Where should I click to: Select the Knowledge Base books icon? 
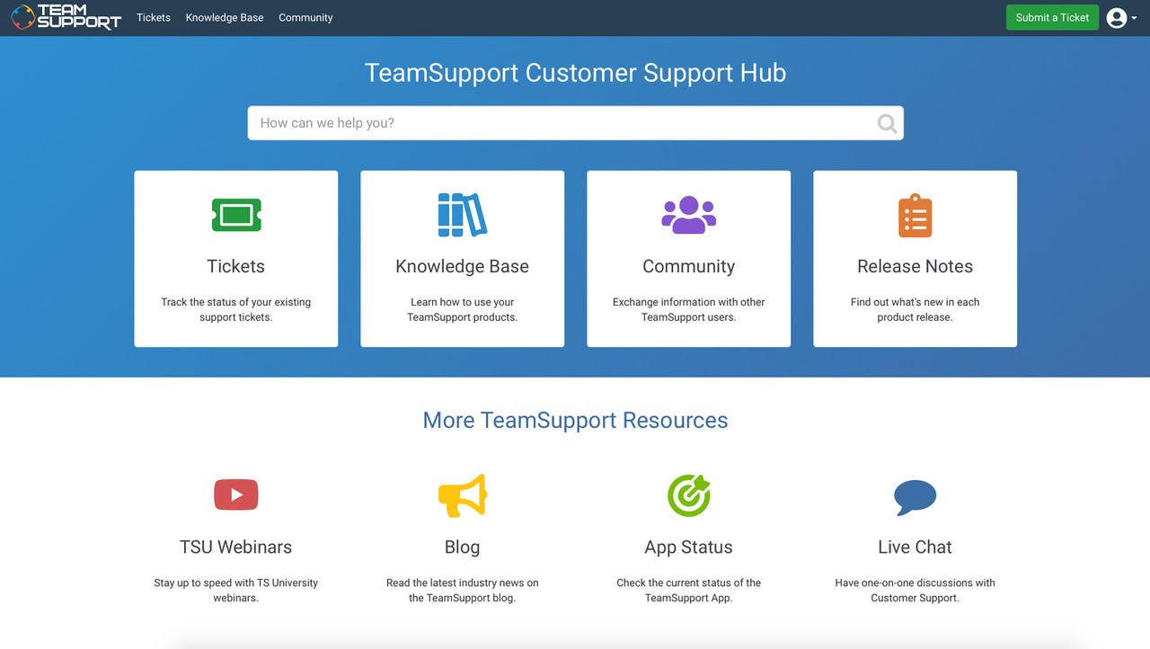pyautogui.click(x=462, y=214)
